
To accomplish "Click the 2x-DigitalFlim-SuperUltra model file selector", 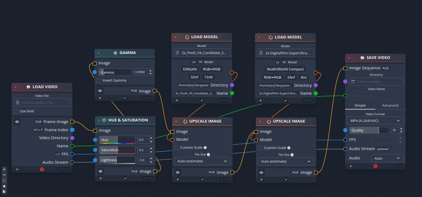I will (x=285, y=53).
